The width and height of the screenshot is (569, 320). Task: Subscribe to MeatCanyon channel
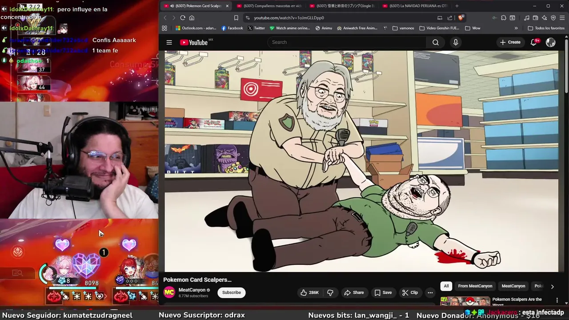232,292
